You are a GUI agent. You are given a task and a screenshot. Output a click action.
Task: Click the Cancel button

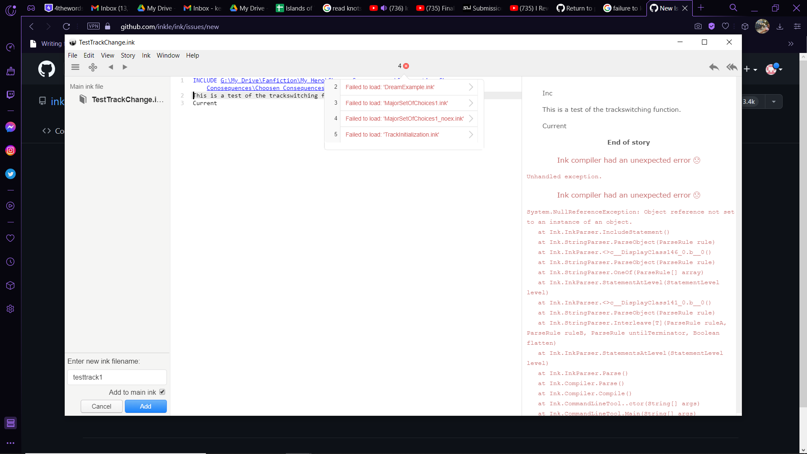click(x=102, y=406)
